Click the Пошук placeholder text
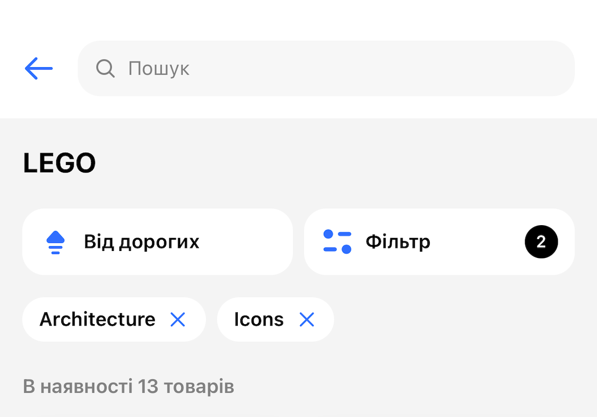 click(159, 69)
